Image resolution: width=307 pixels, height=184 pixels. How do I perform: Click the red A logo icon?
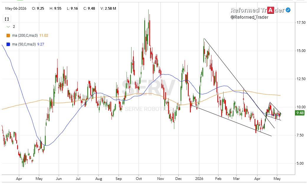pyautogui.click(x=270, y=10)
